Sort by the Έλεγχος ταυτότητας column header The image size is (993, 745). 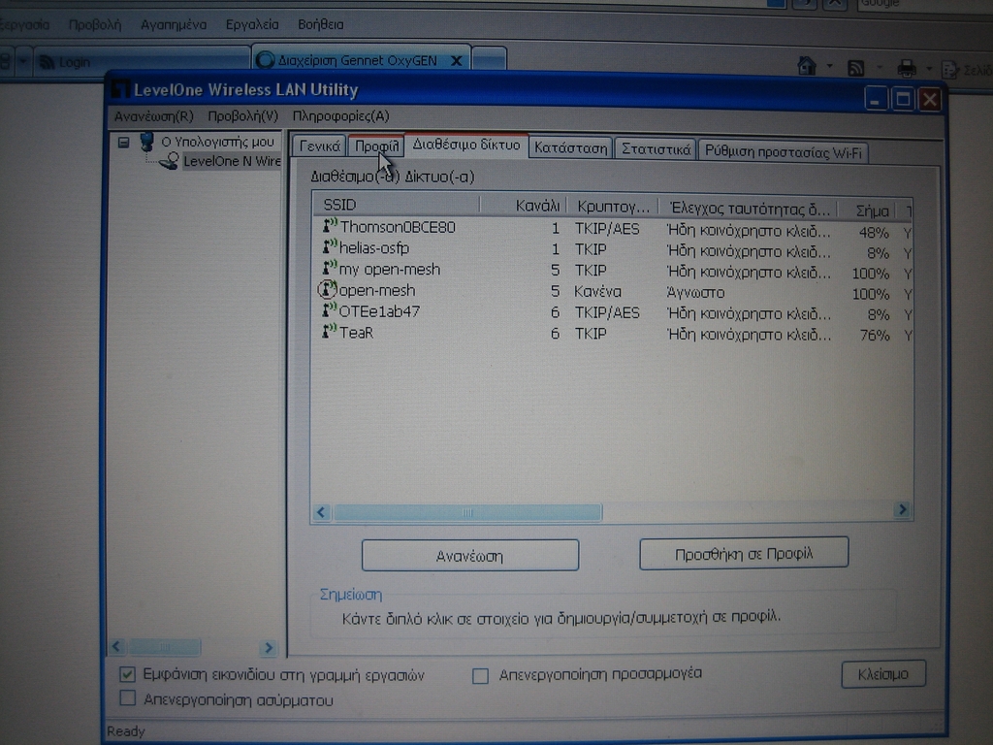pos(749,209)
